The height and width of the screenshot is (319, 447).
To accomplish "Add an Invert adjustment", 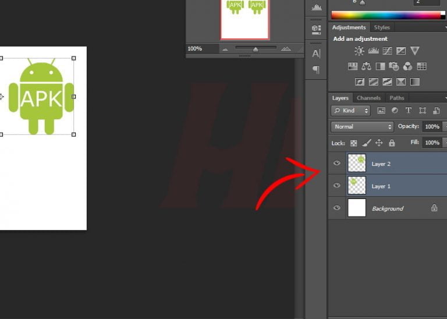I will coord(360,82).
